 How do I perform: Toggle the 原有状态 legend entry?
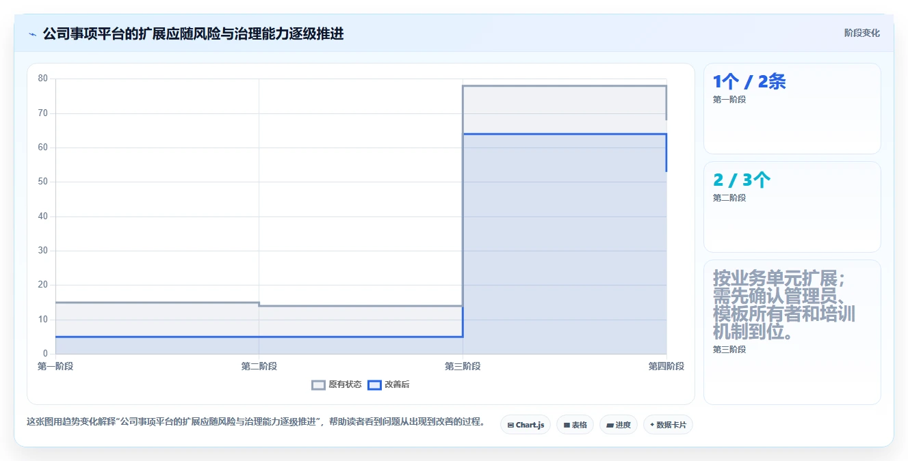point(337,385)
